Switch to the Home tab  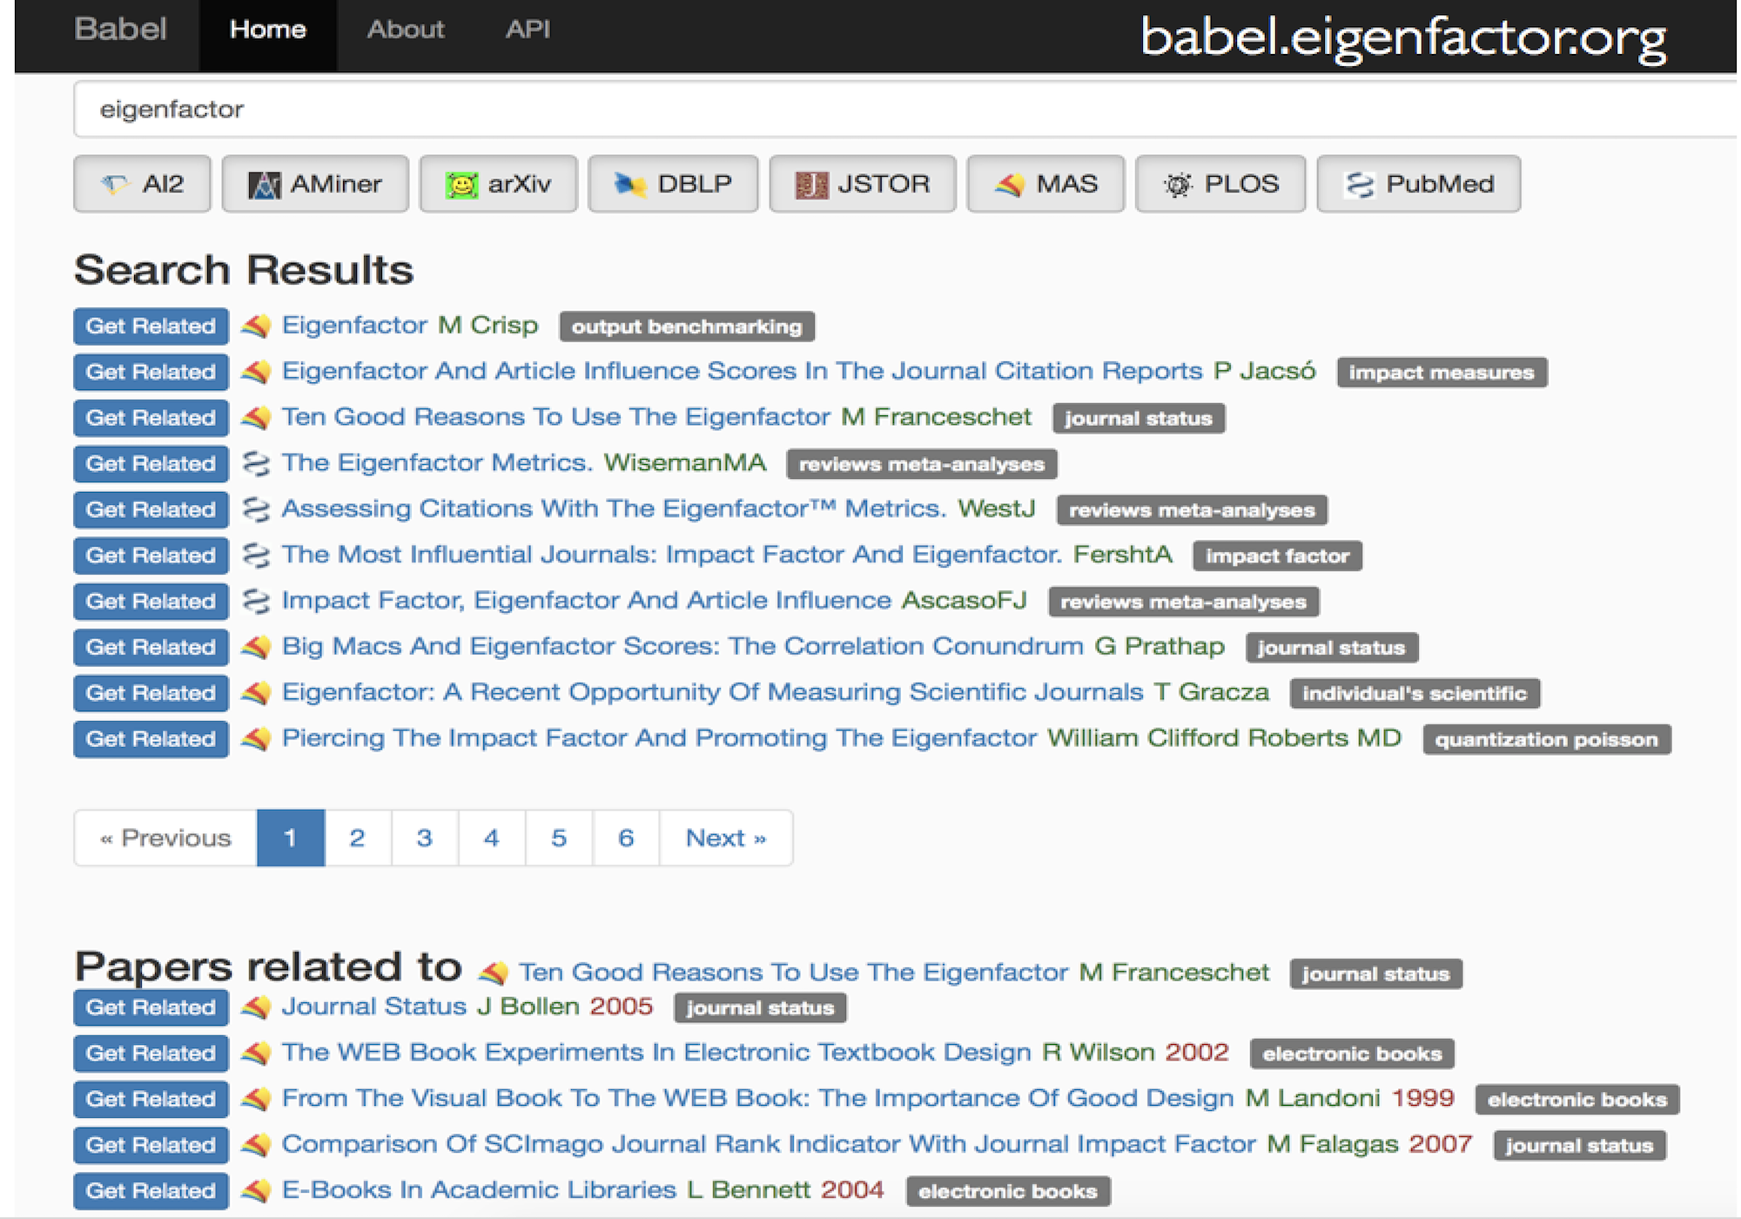click(x=267, y=35)
